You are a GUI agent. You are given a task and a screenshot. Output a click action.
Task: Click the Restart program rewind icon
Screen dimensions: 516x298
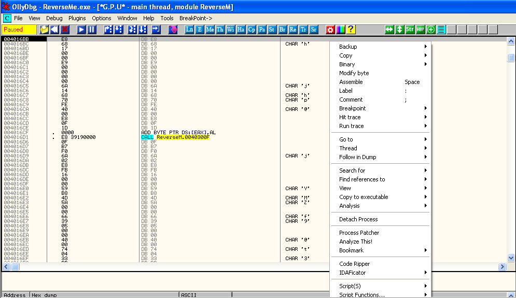[54, 30]
